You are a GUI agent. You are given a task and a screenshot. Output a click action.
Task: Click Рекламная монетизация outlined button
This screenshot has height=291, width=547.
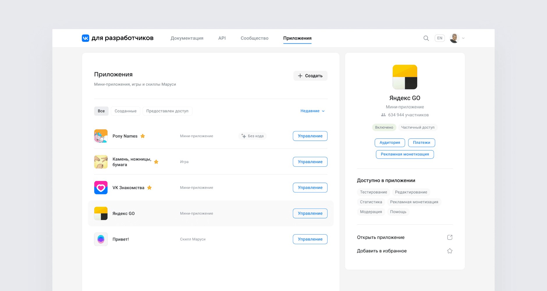(x=405, y=154)
